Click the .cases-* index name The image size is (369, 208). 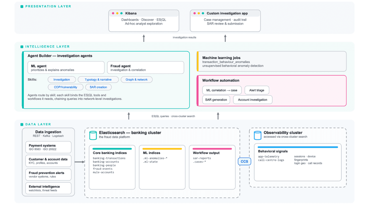pyautogui.click(x=199, y=162)
